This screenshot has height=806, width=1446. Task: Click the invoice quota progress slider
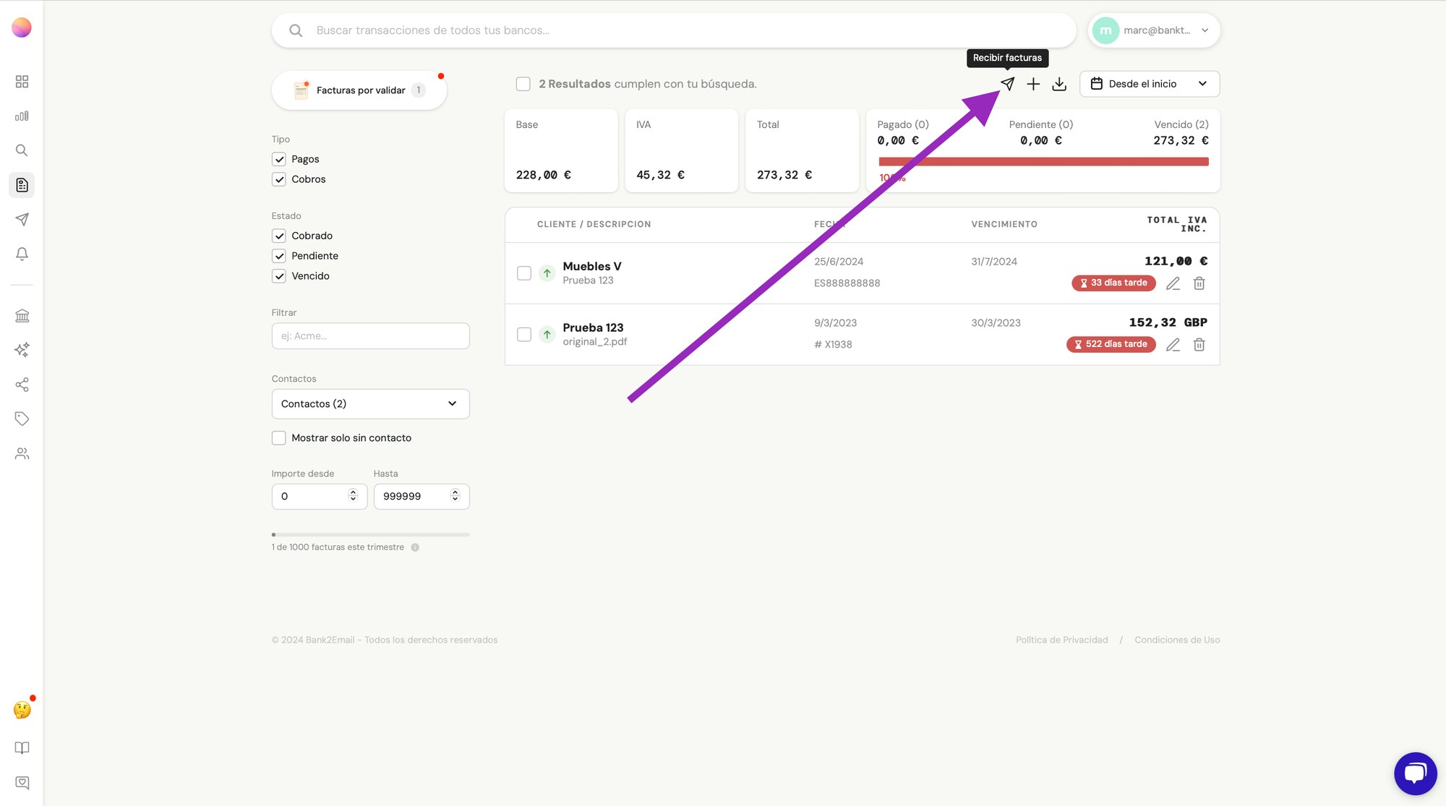[x=370, y=535]
